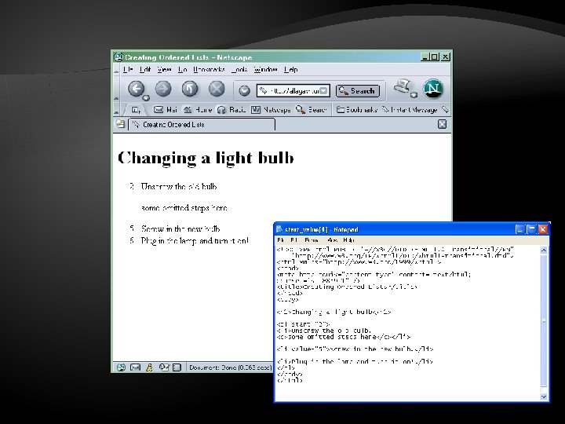Click the Netscape title bar icon
Image resolution: width=565 pixels, height=424 pixels.
[118, 57]
